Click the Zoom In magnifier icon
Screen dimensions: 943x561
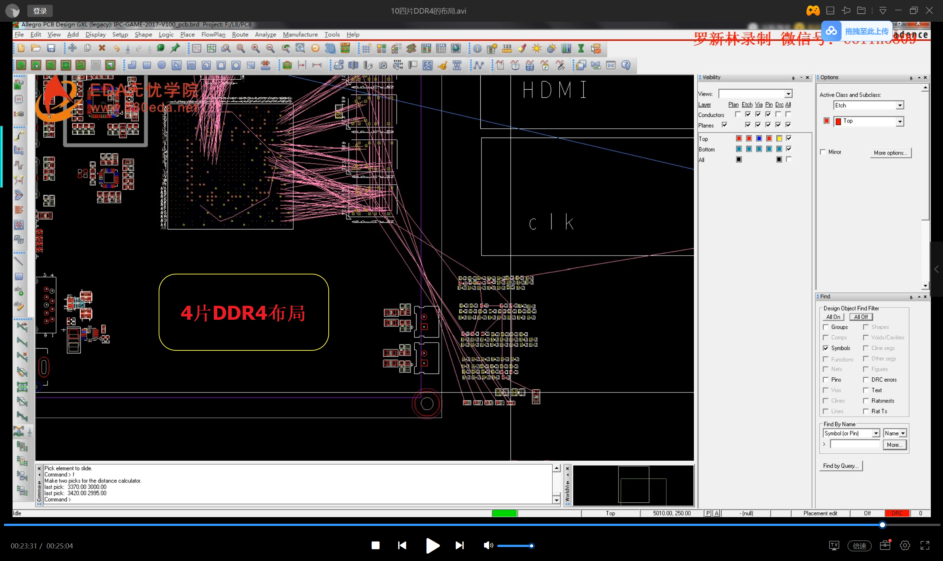click(256, 48)
